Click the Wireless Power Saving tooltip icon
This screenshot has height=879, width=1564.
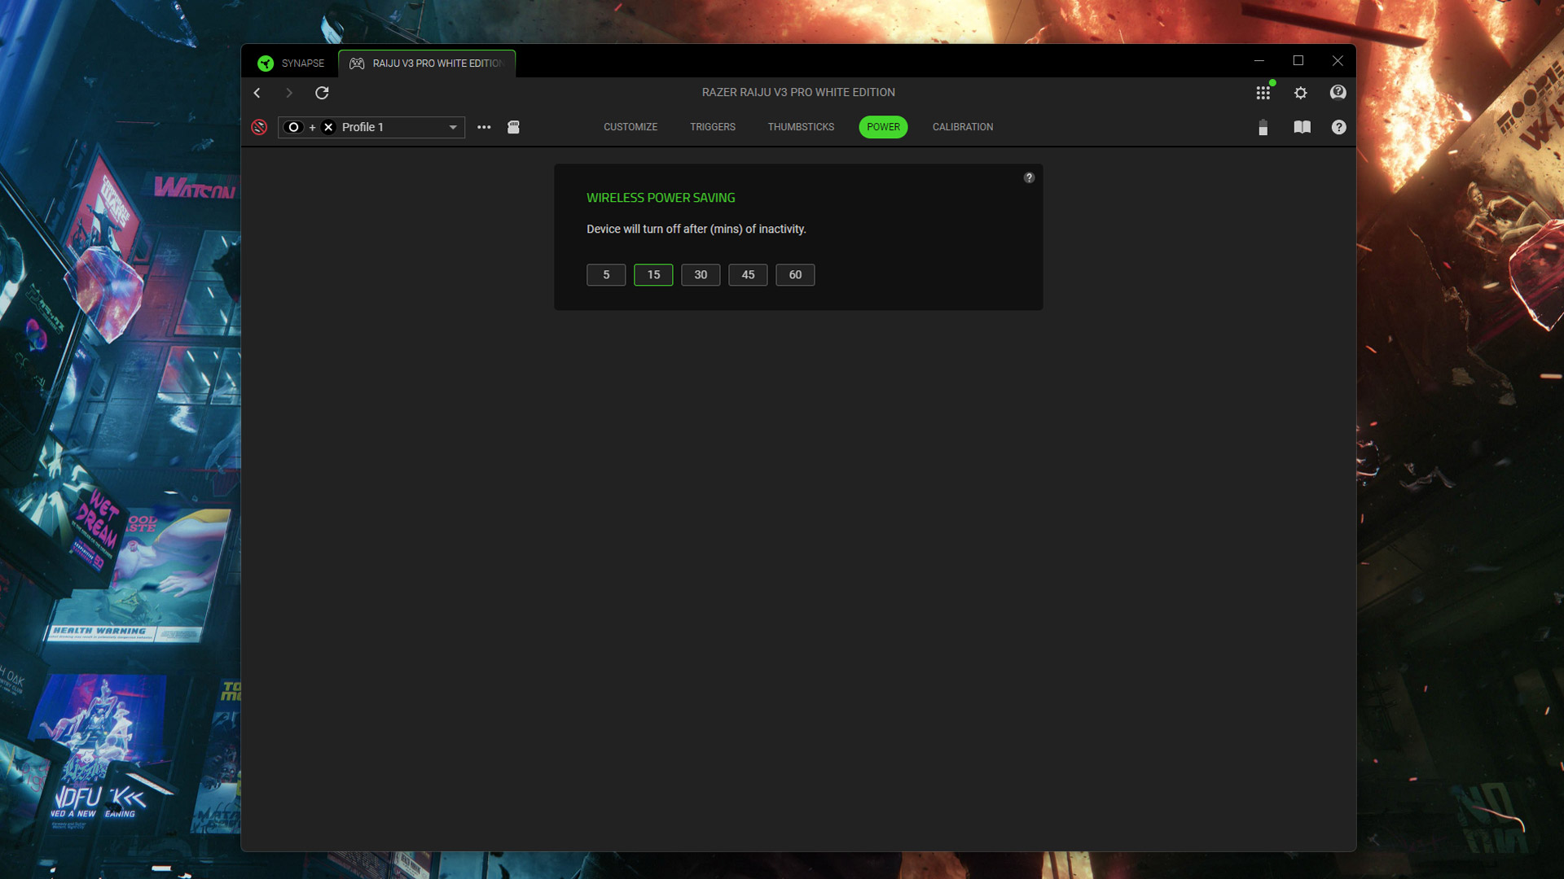pos(1029,178)
